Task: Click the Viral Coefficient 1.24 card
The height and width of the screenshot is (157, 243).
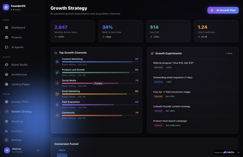Action: pyautogui.click(x=216, y=31)
